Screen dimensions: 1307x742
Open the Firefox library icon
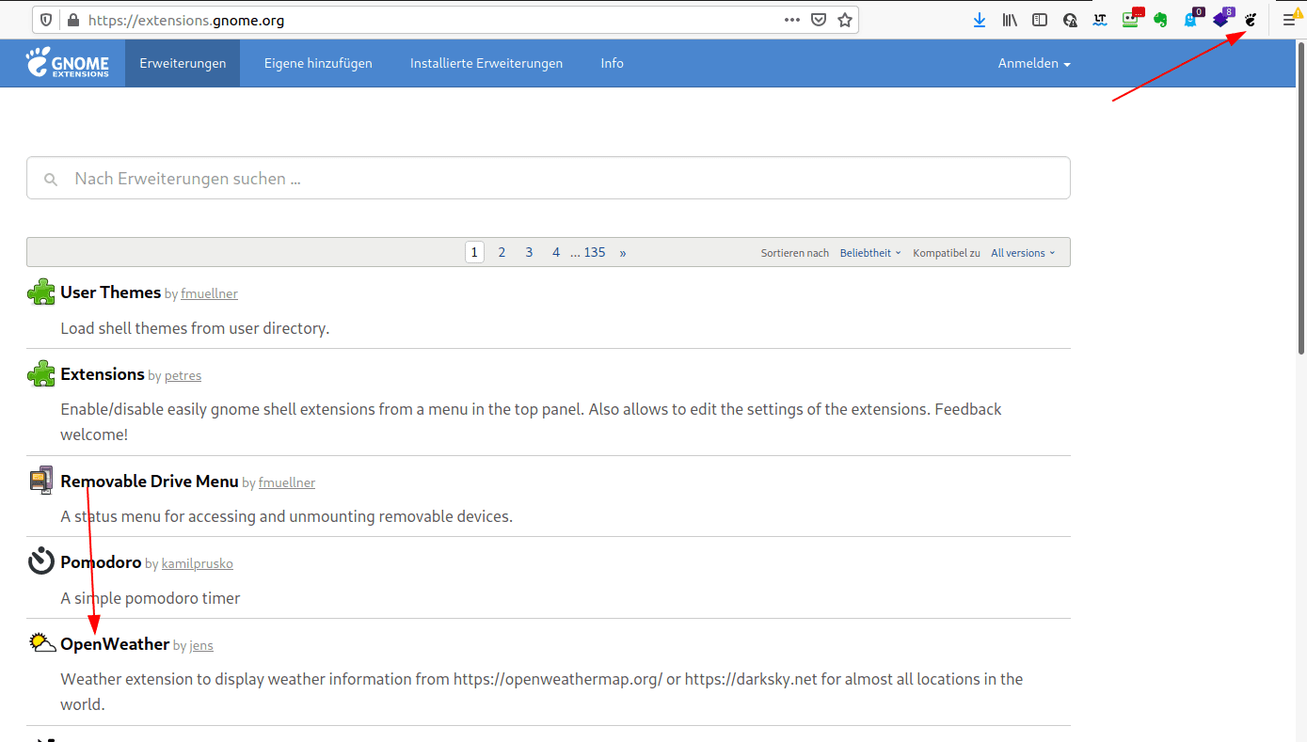tap(1010, 20)
